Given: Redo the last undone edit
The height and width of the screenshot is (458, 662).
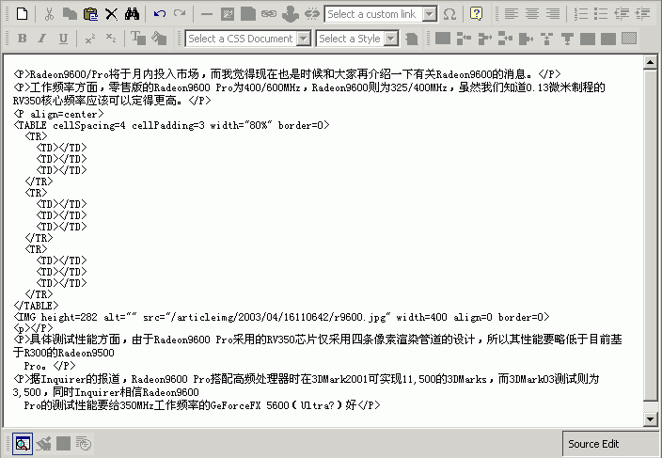Looking at the screenshot, I should point(180,14).
